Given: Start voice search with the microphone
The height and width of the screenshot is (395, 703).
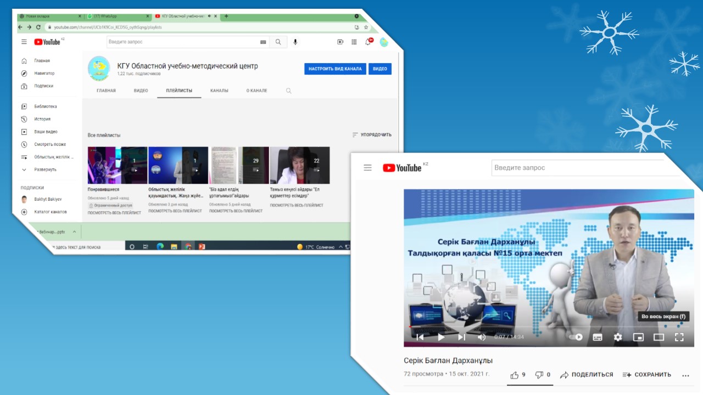Looking at the screenshot, I should (295, 42).
